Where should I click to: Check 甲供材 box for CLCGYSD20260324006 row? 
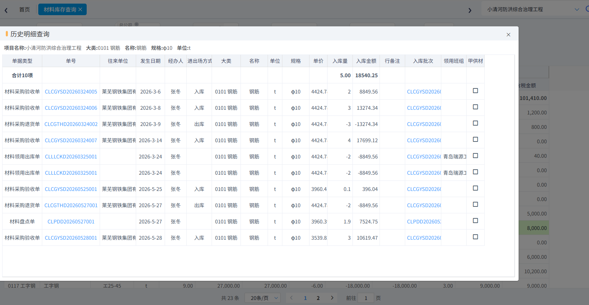click(x=475, y=107)
